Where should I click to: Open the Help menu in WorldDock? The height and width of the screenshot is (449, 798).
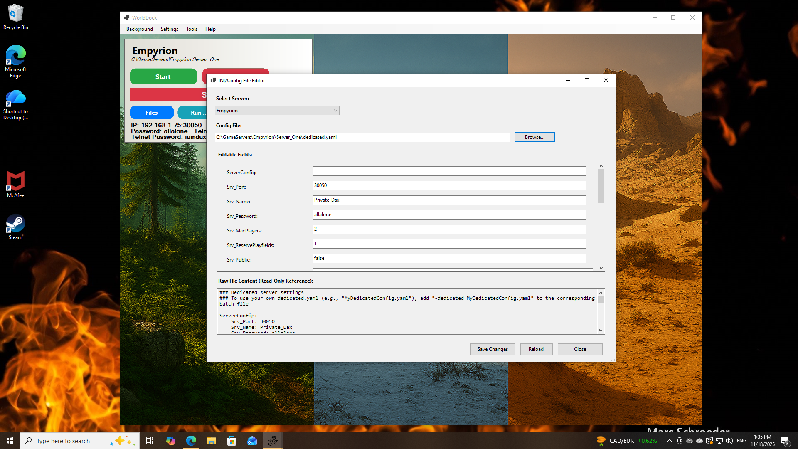[x=210, y=29]
